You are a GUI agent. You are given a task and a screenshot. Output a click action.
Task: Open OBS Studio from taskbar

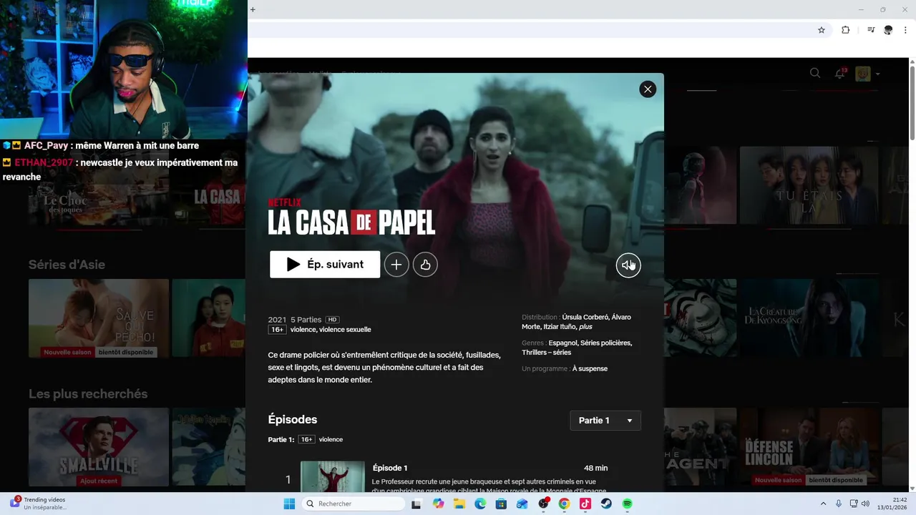[x=543, y=504]
